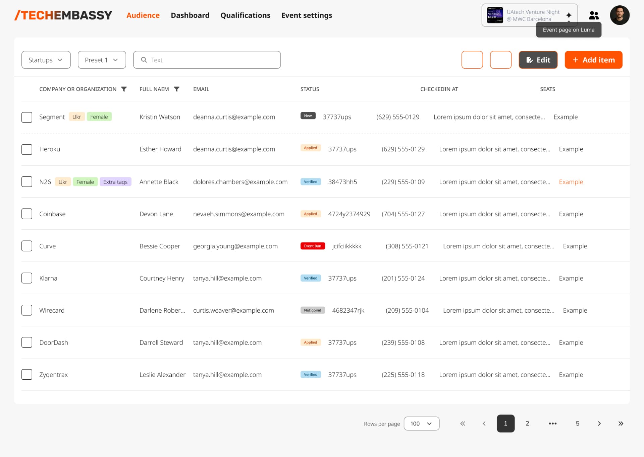644x457 pixels.
Task: Go to the Qualifications tab
Action: pos(245,15)
